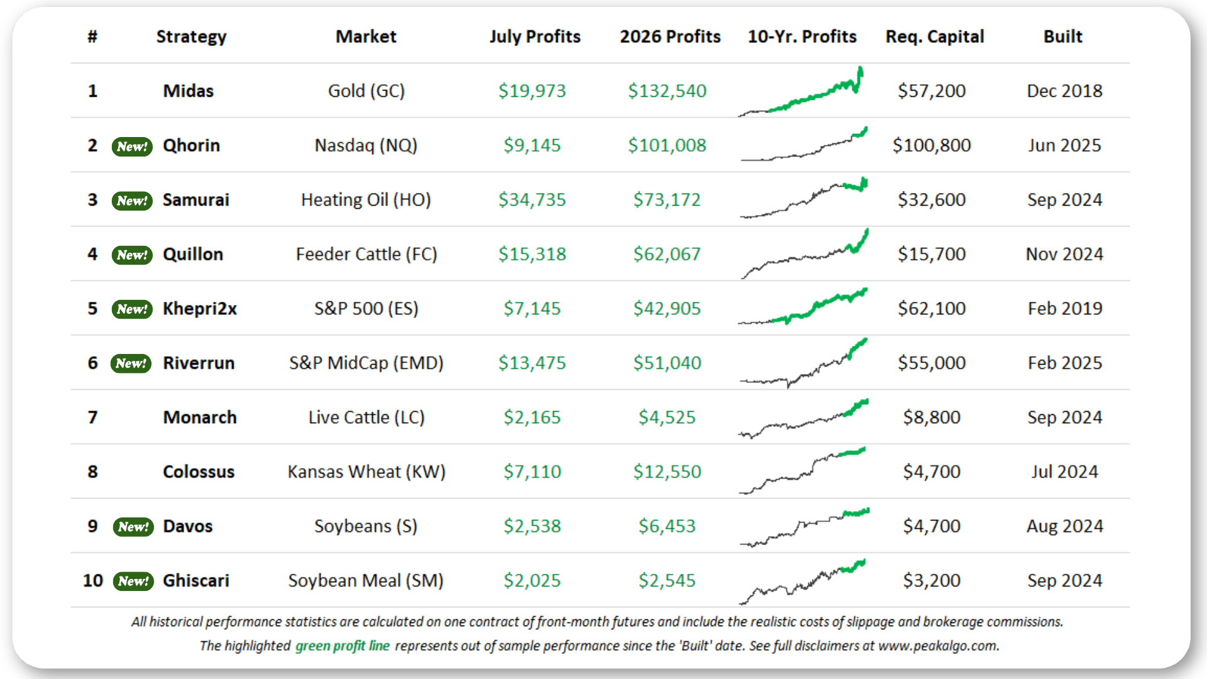Image resolution: width=1207 pixels, height=679 pixels.
Task: Select the Req. Capital column header
Action: click(x=935, y=36)
